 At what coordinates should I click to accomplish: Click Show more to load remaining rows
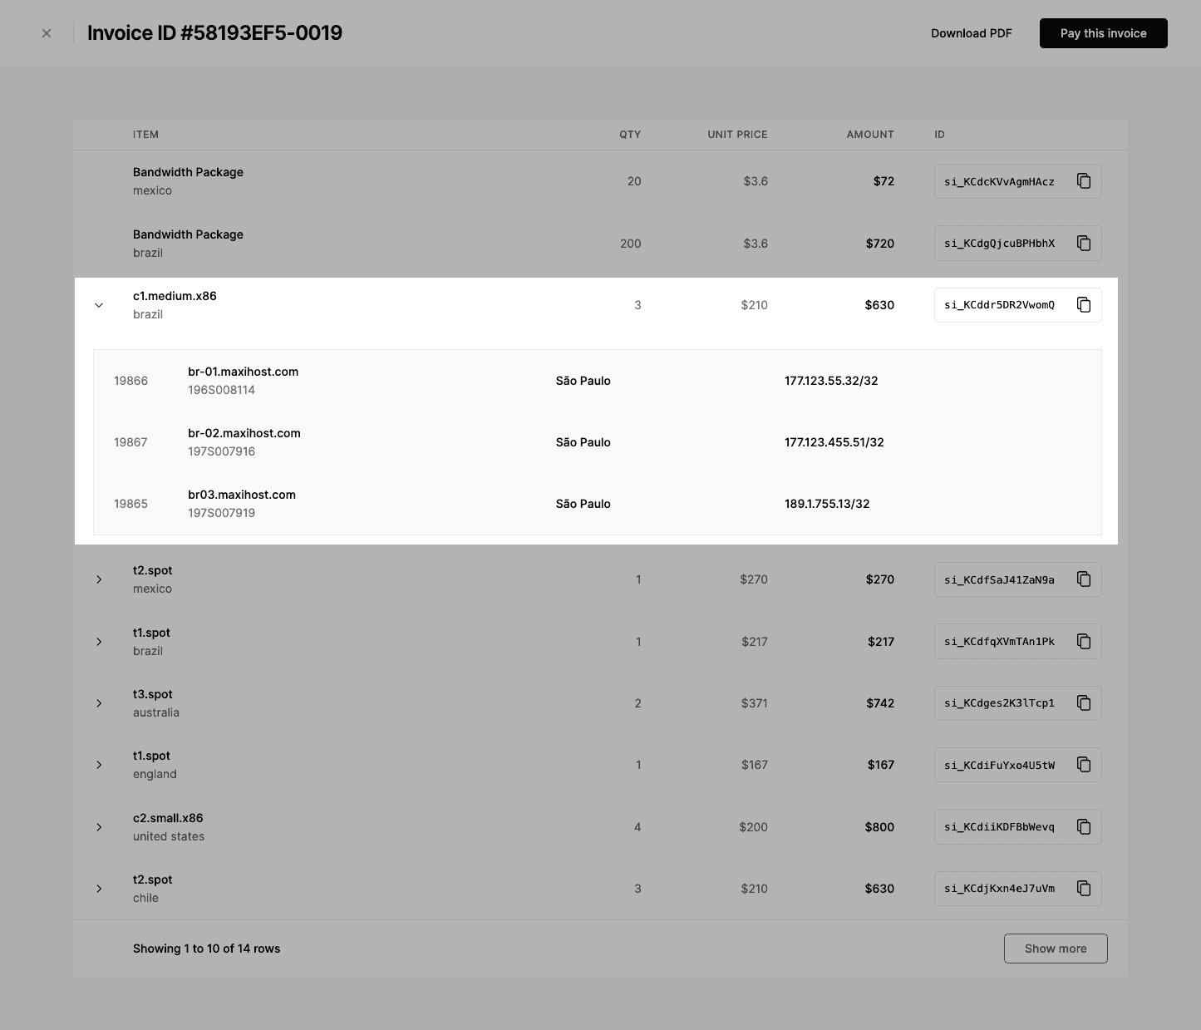(x=1056, y=948)
